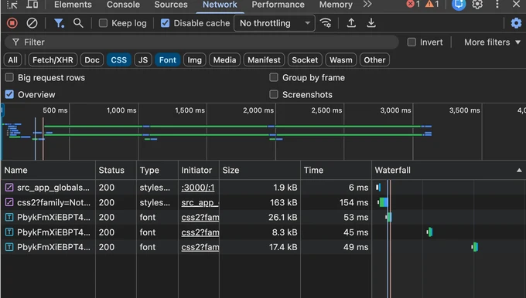Open the src_app_ initiator link
The width and height of the screenshot is (526, 298).
(200, 202)
